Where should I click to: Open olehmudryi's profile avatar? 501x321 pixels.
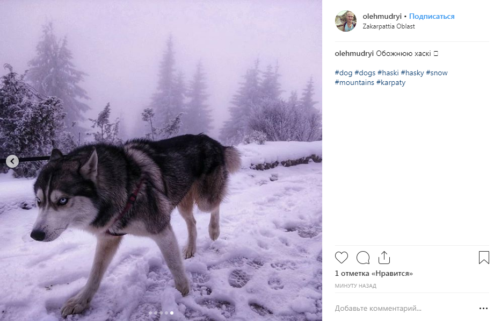(x=346, y=21)
